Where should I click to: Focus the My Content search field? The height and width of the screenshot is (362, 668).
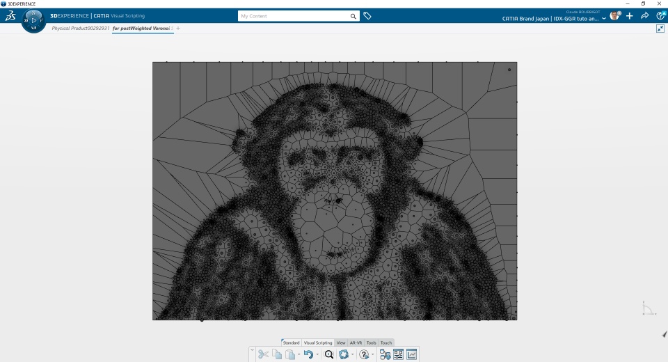[294, 16]
